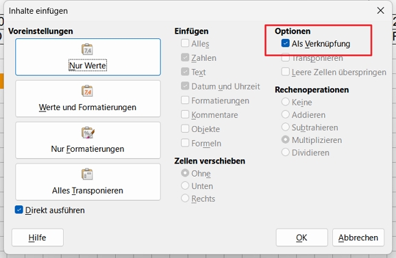Check the Formeln checkbox

185,143
